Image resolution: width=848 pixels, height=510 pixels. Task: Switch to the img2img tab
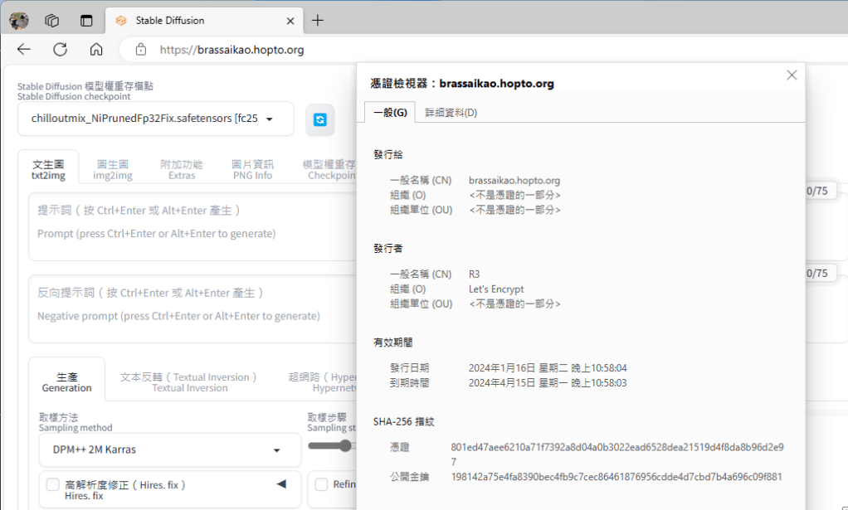click(x=112, y=169)
